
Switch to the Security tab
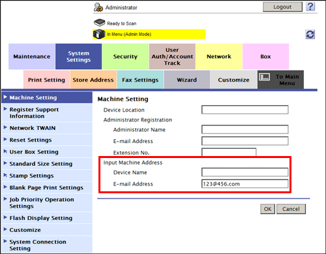[125, 57]
